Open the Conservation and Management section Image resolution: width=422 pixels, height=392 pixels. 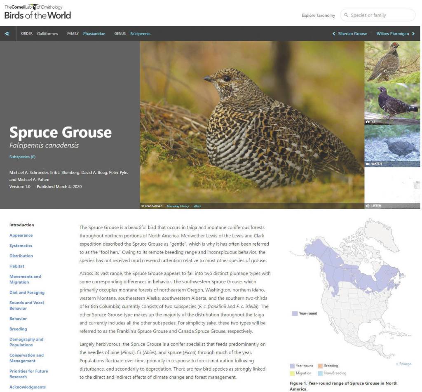coord(26,358)
